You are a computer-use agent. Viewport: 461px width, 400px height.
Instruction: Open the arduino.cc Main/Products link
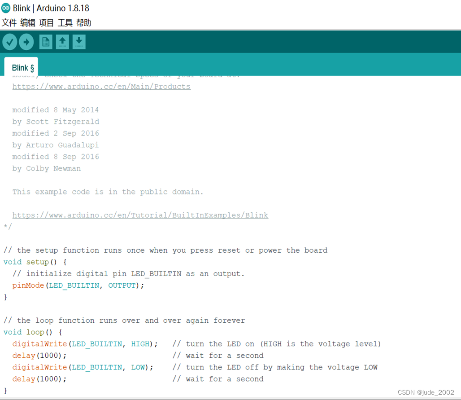101,87
